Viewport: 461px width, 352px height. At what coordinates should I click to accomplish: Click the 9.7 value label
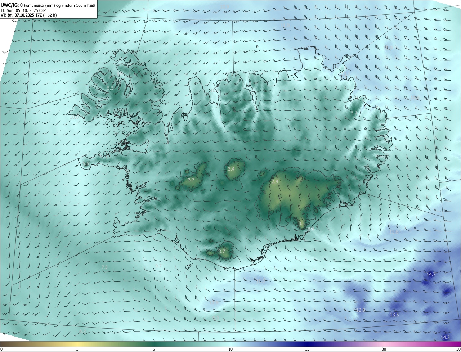tap(158, 266)
